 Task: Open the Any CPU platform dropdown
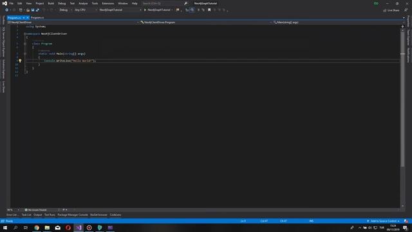(86, 10)
